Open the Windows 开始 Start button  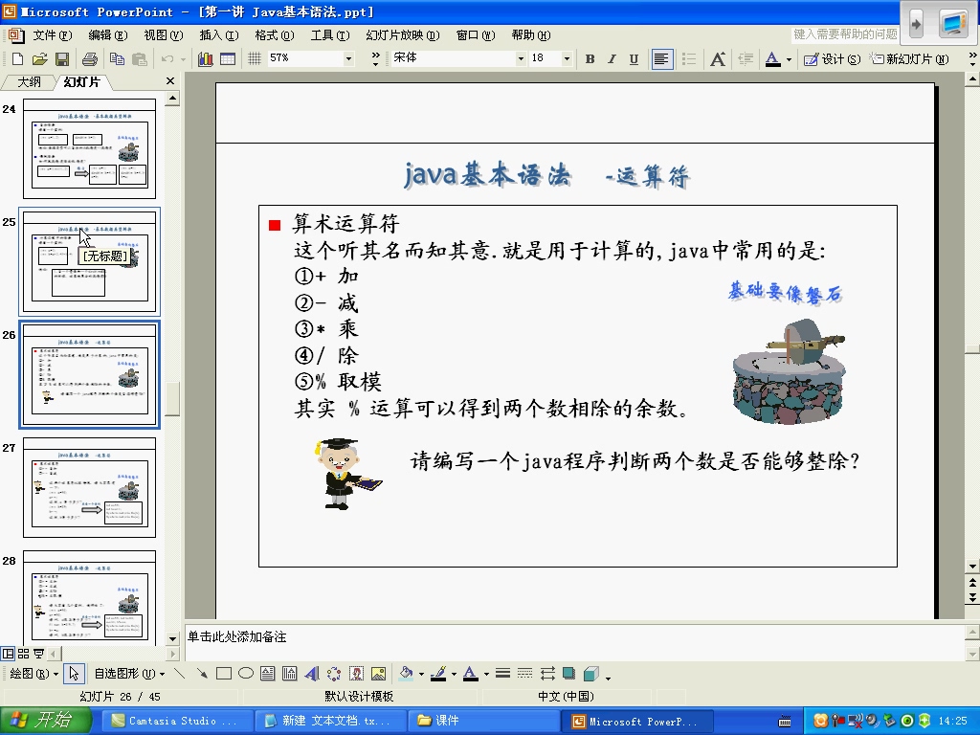click(x=45, y=720)
